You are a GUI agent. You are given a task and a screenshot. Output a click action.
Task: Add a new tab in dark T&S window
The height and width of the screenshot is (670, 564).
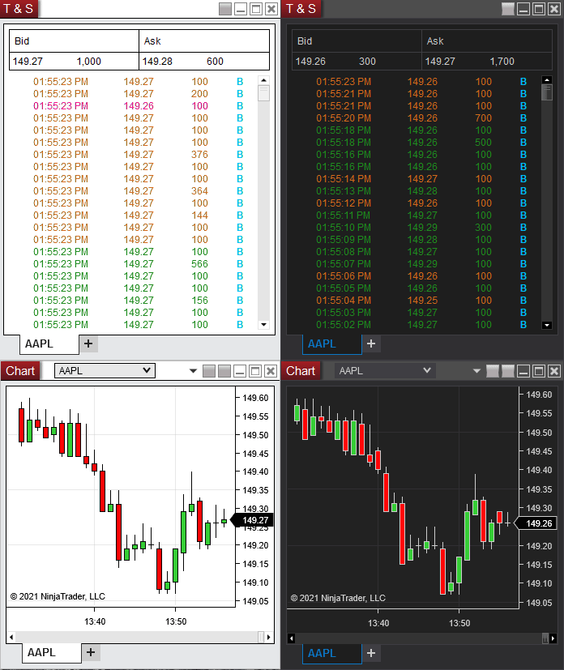(x=371, y=344)
